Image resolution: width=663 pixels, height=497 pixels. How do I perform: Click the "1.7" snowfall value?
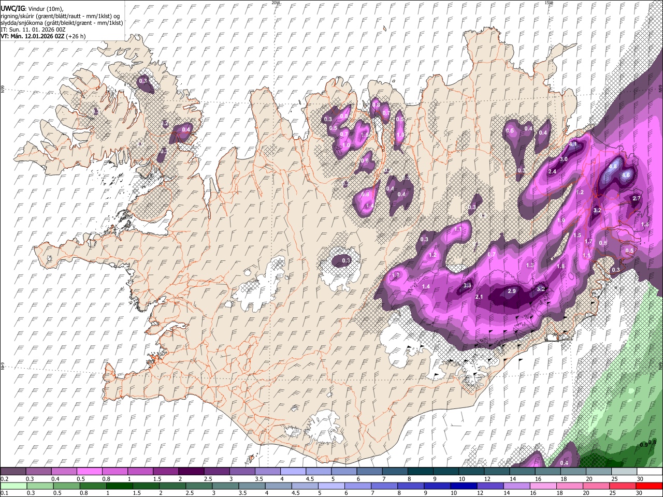pyautogui.click(x=588, y=242)
